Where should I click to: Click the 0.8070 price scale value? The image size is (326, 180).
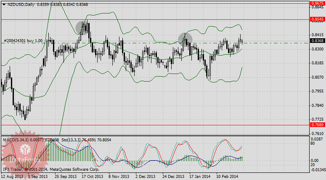pyautogui.click(x=316, y=77)
